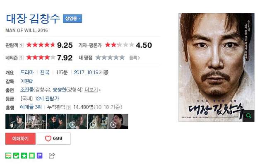This screenshot has width=265, height=167.
Task: Click help icon next to 네티즌
Action: point(21,58)
